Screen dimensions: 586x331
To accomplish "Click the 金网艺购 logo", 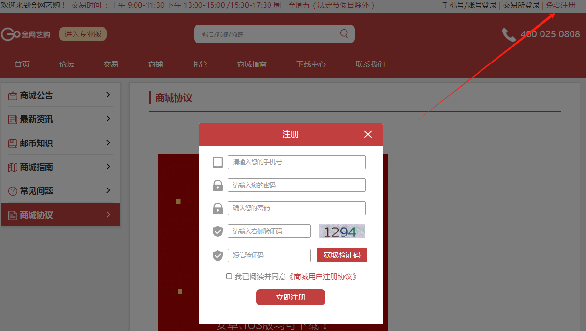I will coord(26,34).
